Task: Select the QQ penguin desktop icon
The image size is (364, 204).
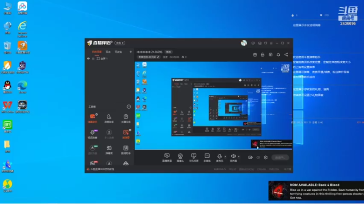Action: click(7, 87)
